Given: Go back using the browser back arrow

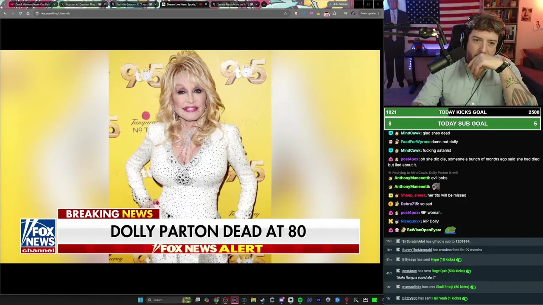Looking at the screenshot, I should click(5, 13).
